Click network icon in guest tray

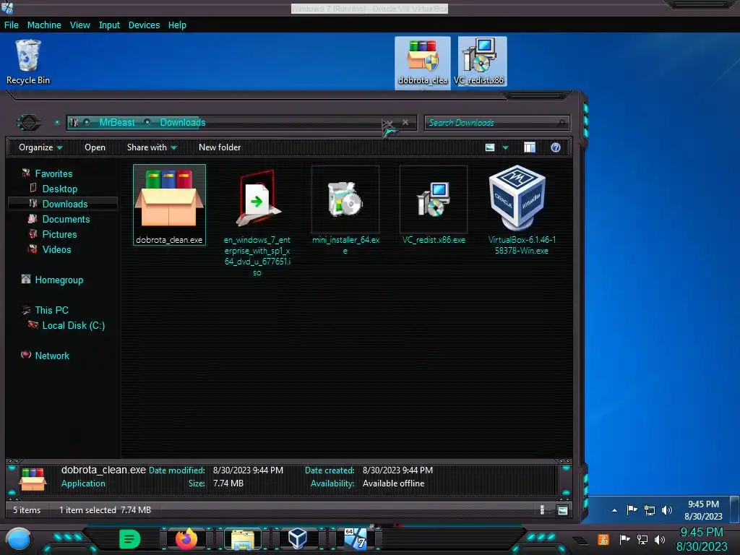click(x=650, y=510)
